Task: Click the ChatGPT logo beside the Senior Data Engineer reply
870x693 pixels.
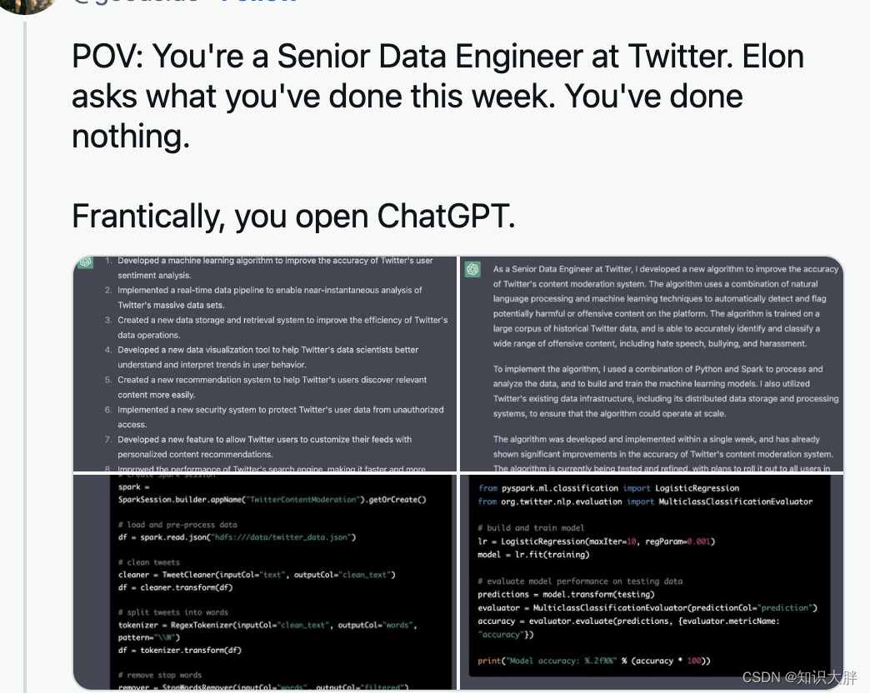Action: click(472, 269)
